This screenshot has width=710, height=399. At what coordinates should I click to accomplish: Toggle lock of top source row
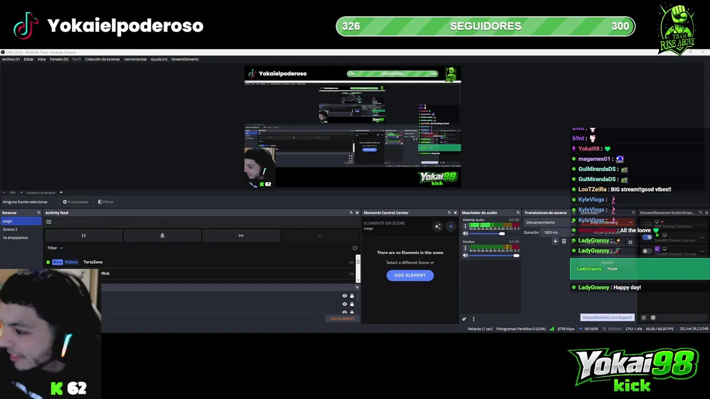pos(352,296)
